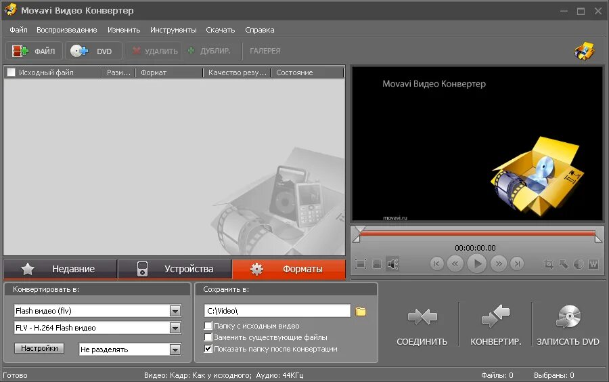Expand the FLV - H.264 Flash видео preset dropdown
Screen dimensions: 609x382
(175, 328)
